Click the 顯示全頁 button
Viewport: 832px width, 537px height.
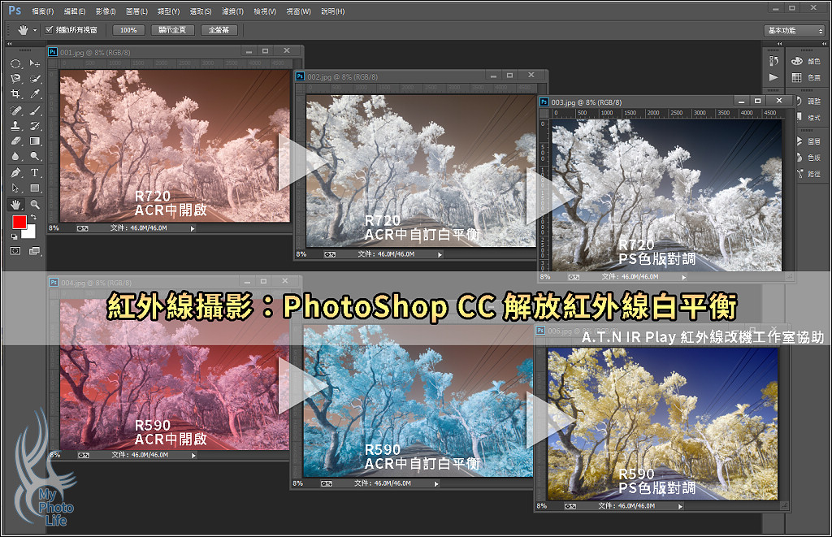tap(173, 30)
